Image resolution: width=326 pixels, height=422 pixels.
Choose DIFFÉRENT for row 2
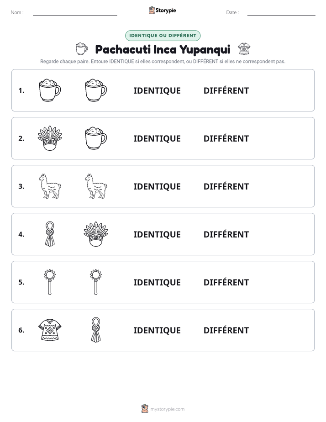pyautogui.click(x=226, y=138)
